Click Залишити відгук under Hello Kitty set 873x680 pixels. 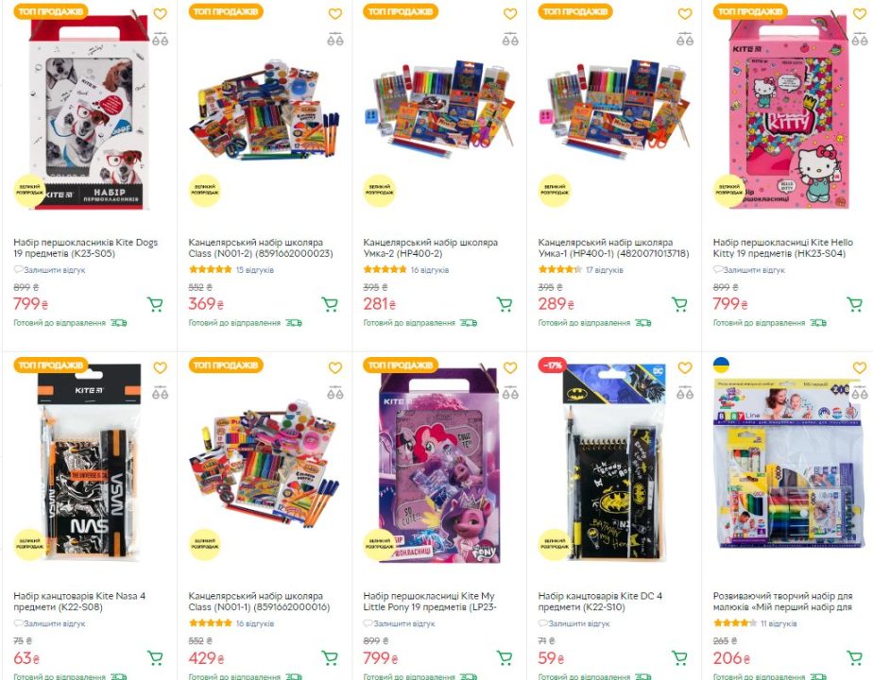click(753, 270)
